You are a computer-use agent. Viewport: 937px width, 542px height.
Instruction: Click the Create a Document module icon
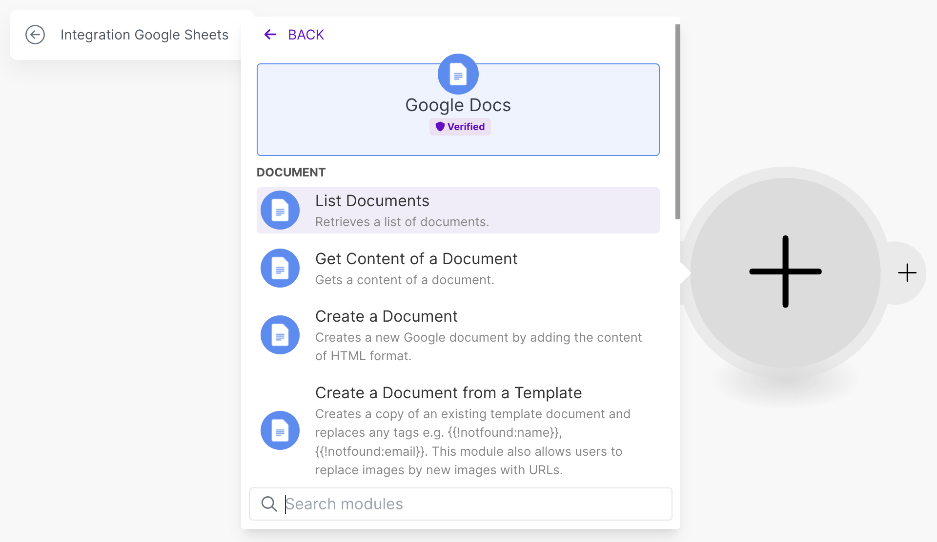[280, 335]
